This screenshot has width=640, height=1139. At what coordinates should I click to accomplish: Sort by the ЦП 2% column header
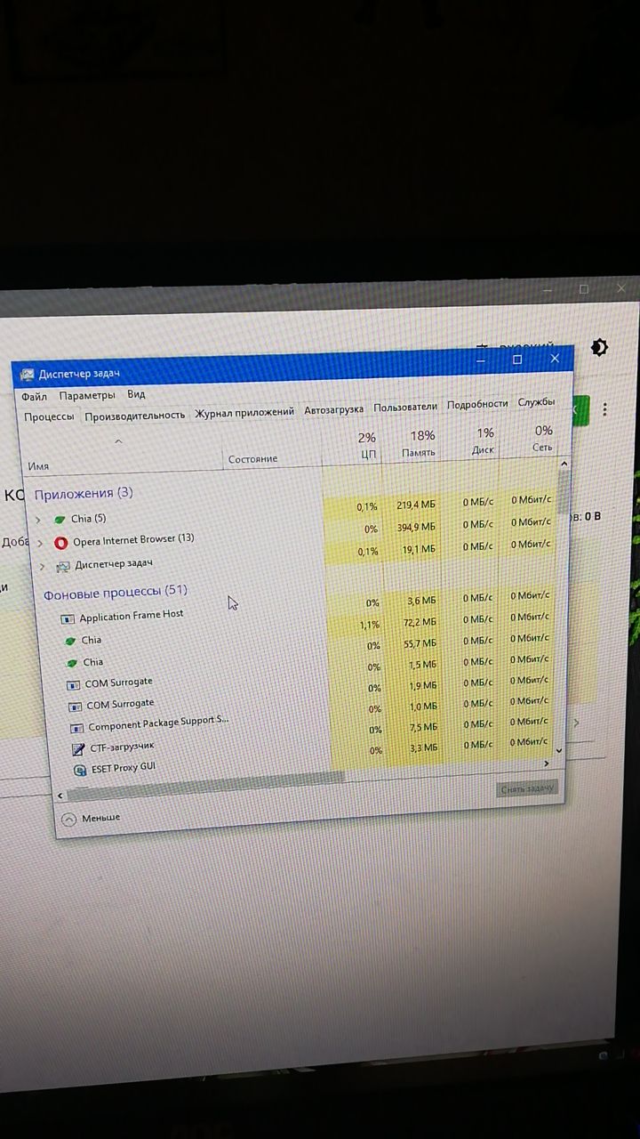[367, 445]
